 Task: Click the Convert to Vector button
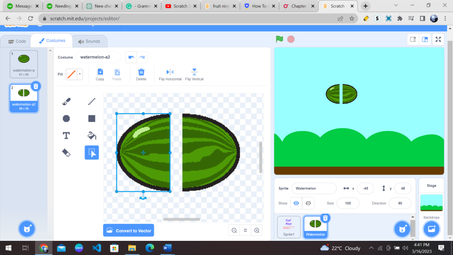128,230
